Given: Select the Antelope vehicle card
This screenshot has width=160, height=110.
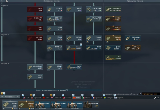Looking at the screenshot, I should click(74, 47).
